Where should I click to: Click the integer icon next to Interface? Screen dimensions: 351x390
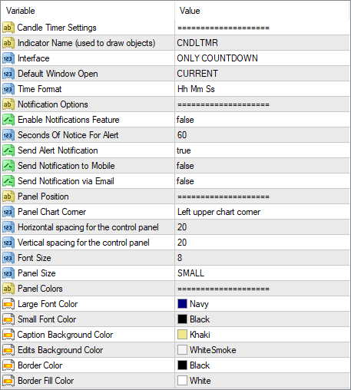[8, 58]
